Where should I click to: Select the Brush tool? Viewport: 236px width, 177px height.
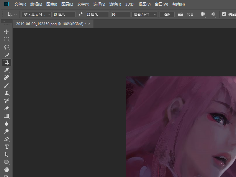point(6,85)
